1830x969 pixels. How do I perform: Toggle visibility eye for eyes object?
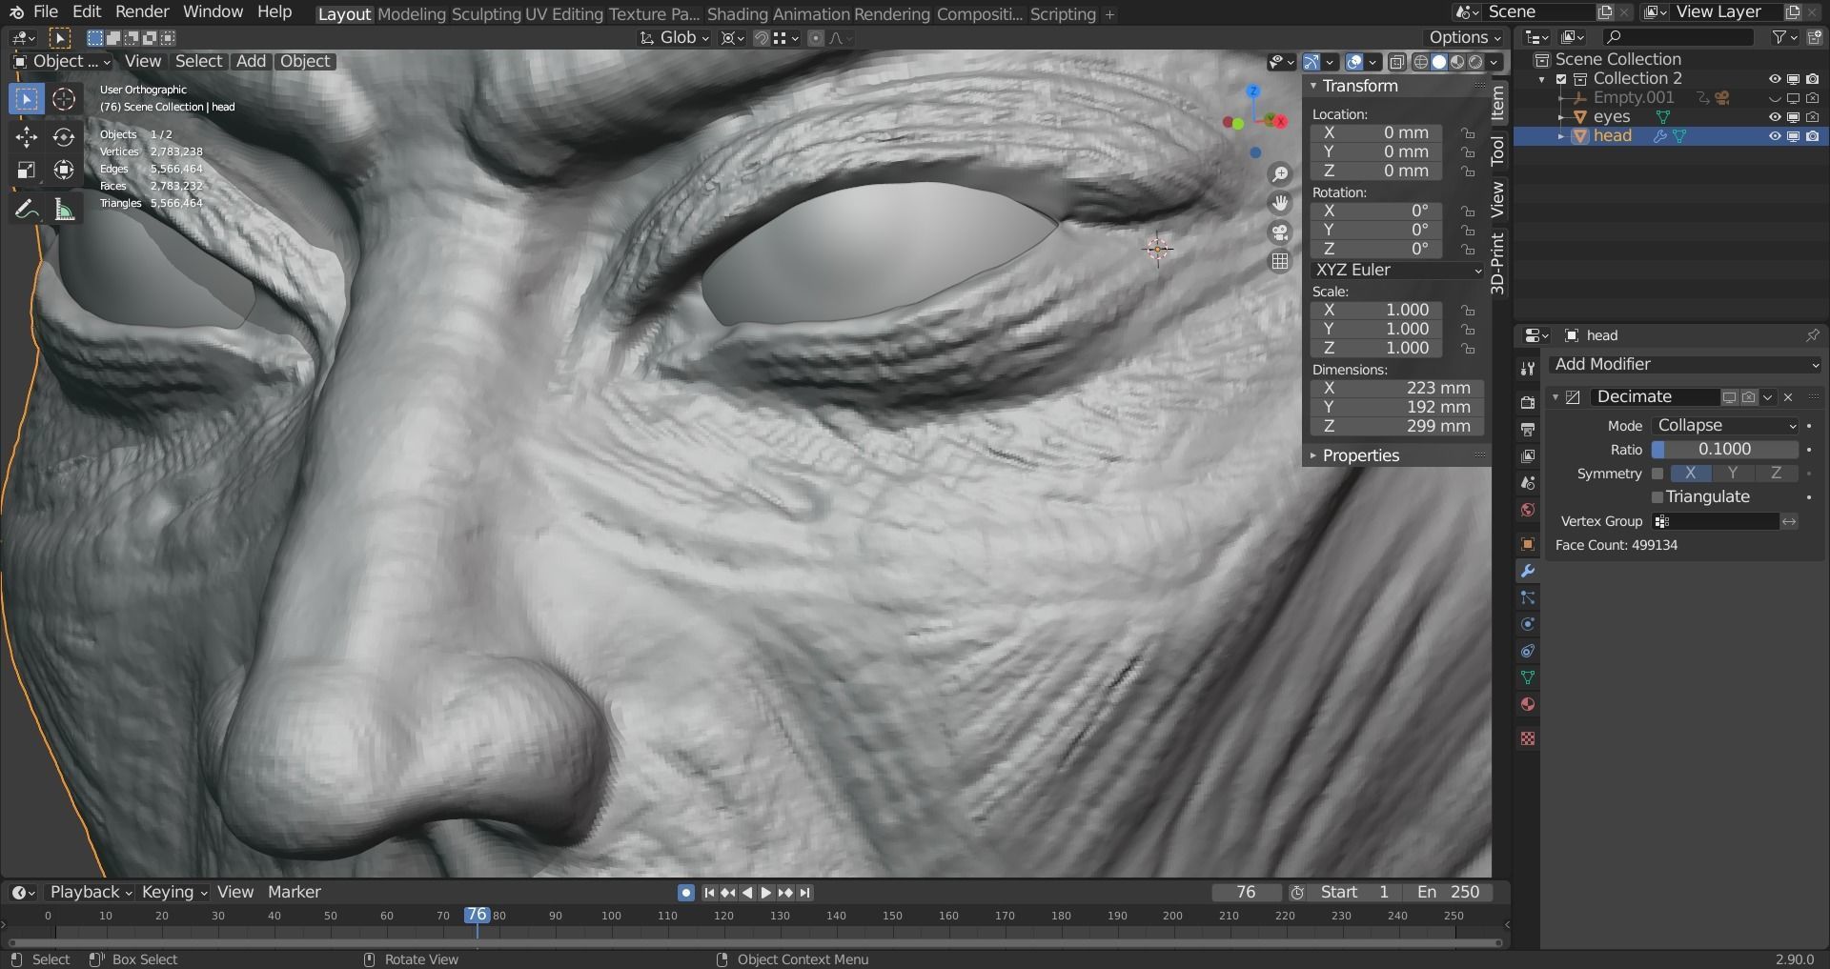[1775, 117]
